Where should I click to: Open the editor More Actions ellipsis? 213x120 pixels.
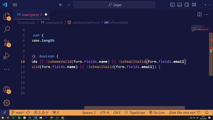(206, 14)
